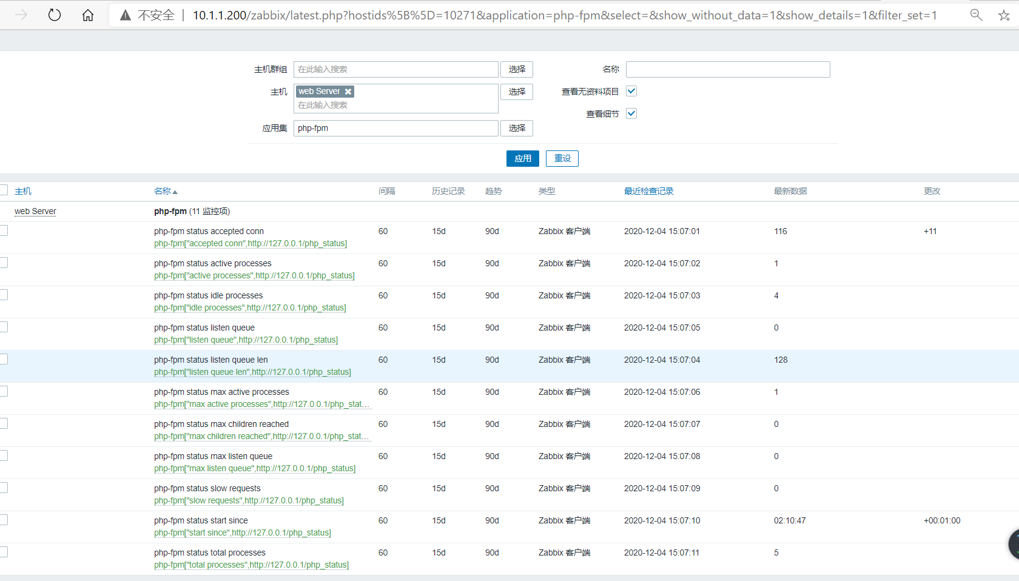
Task: Check the idle processes row checkbox
Action: pos(4,295)
